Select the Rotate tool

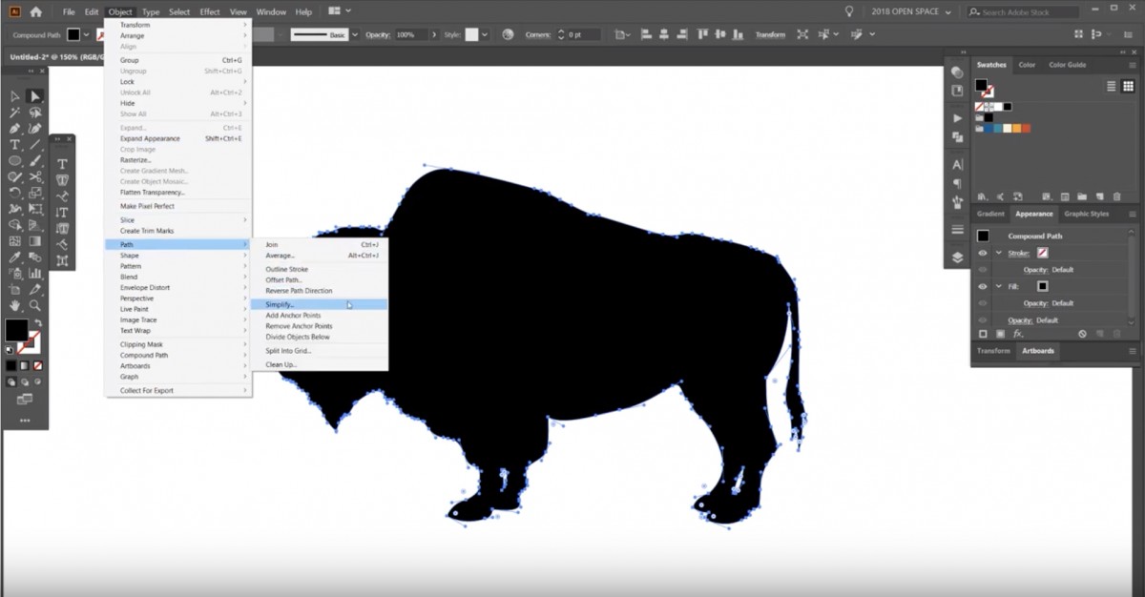15,194
